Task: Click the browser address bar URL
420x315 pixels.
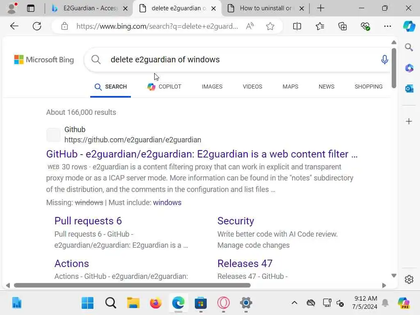Action: pyautogui.click(x=157, y=26)
